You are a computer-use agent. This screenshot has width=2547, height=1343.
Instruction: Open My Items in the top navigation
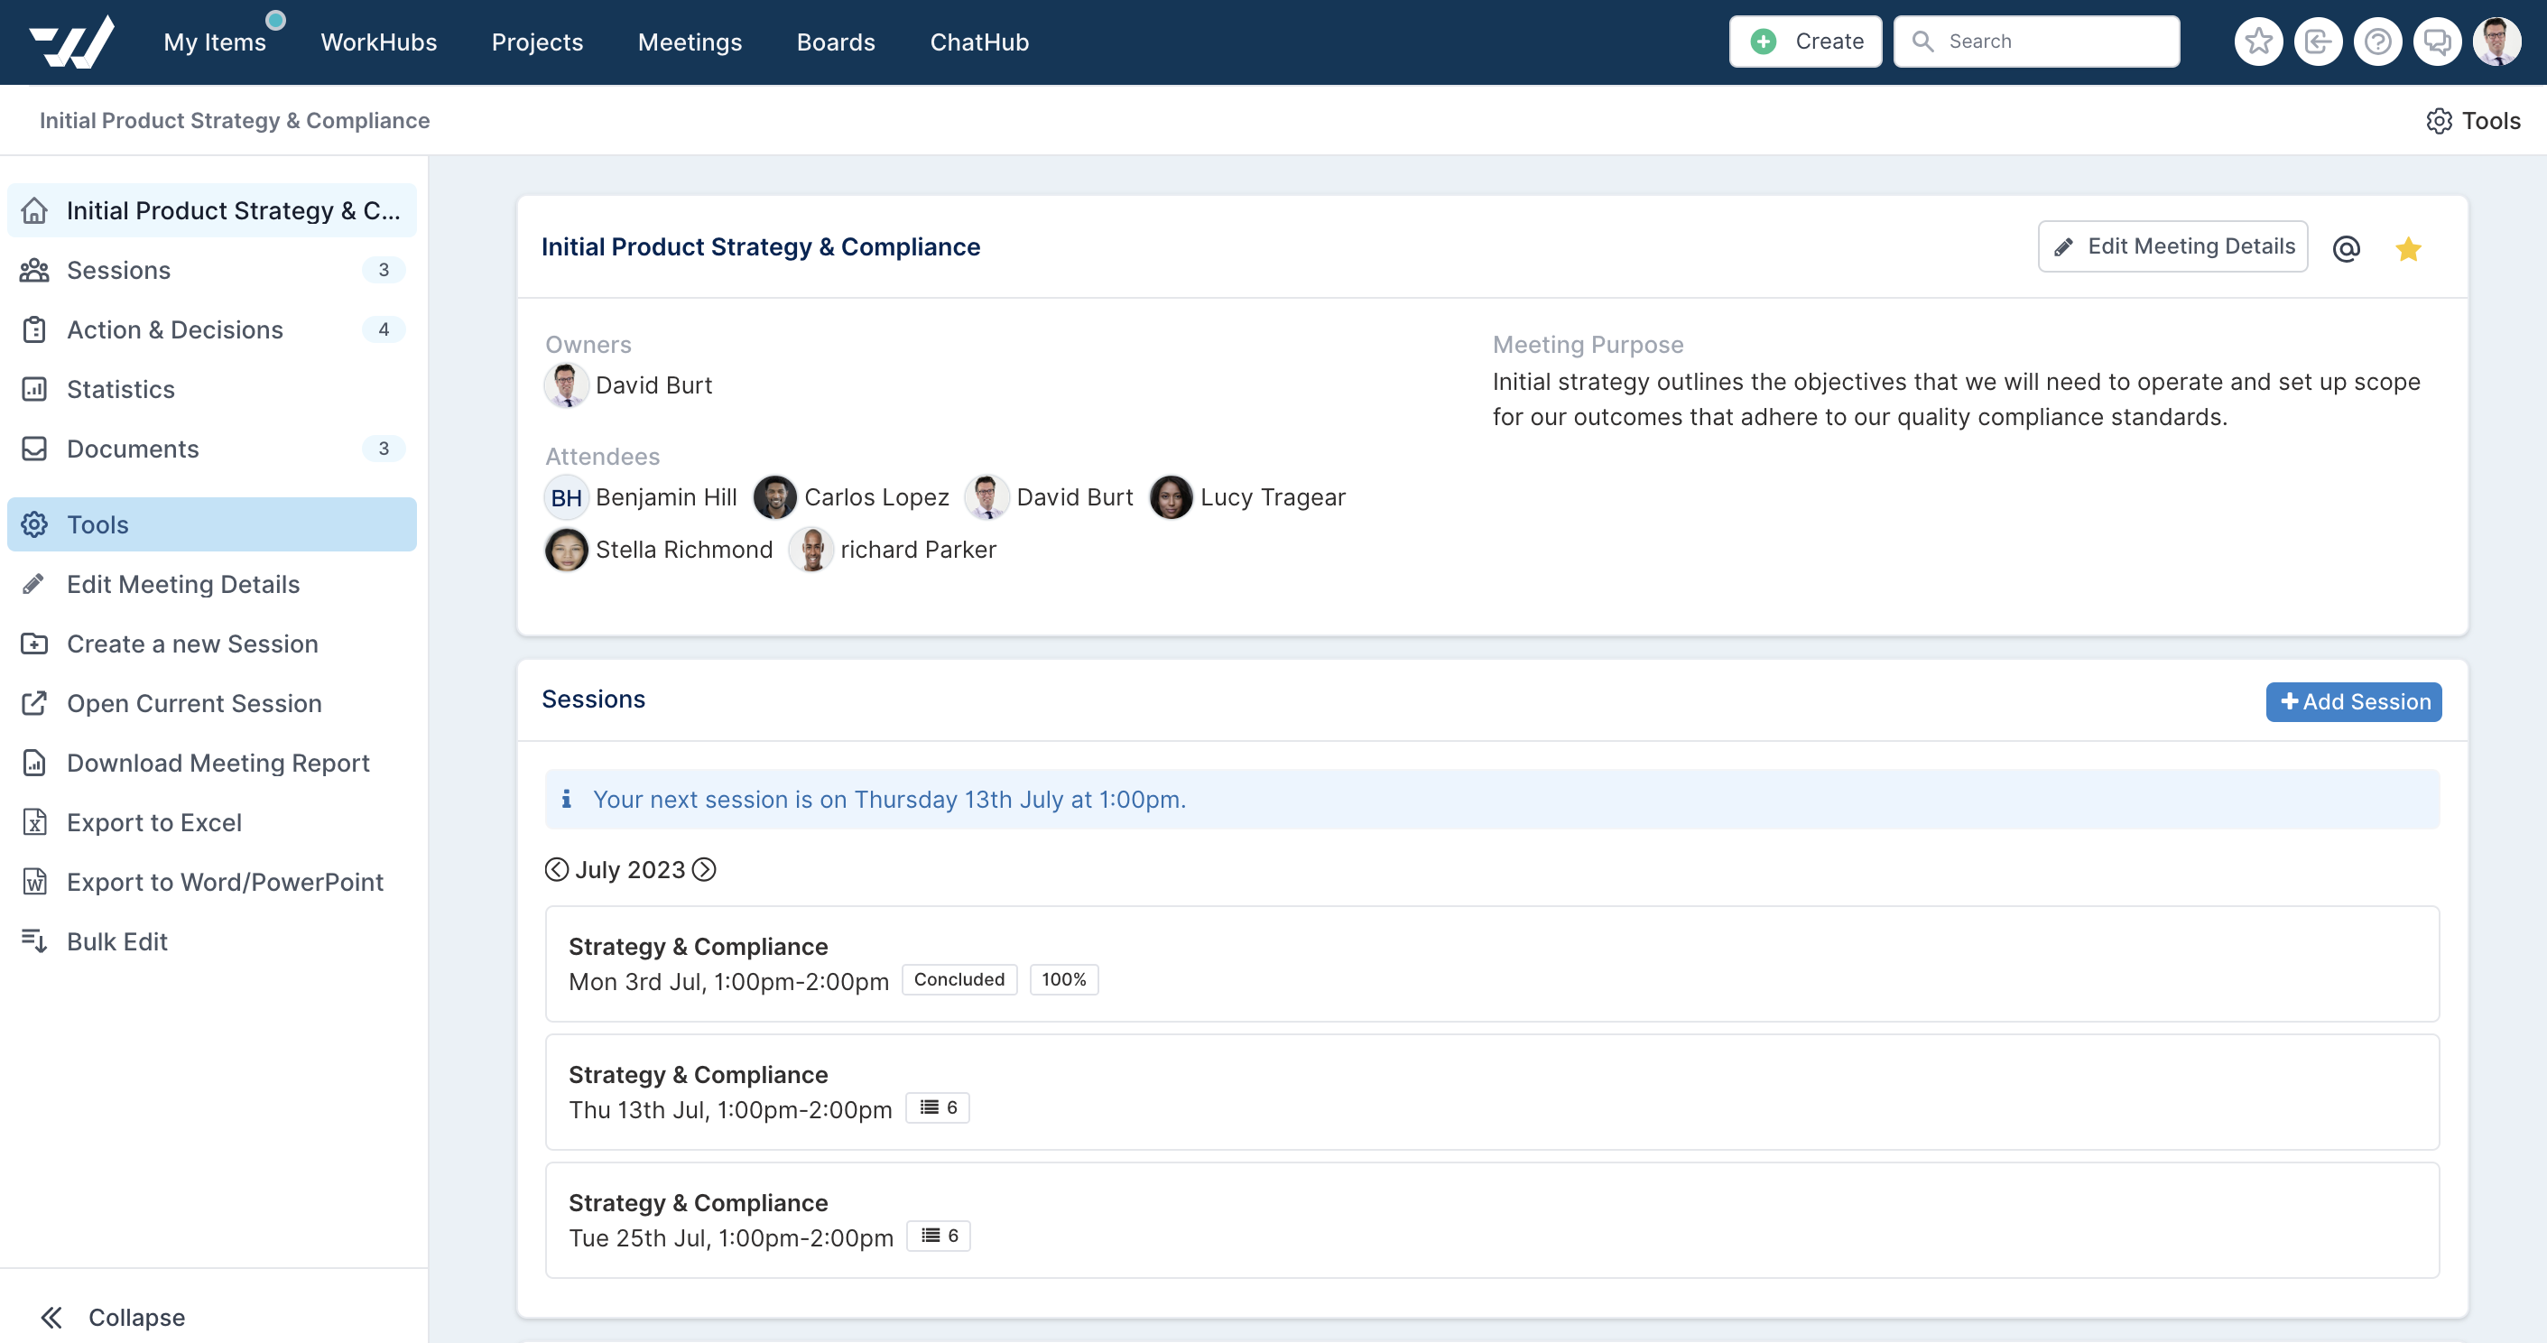(215, 42)
